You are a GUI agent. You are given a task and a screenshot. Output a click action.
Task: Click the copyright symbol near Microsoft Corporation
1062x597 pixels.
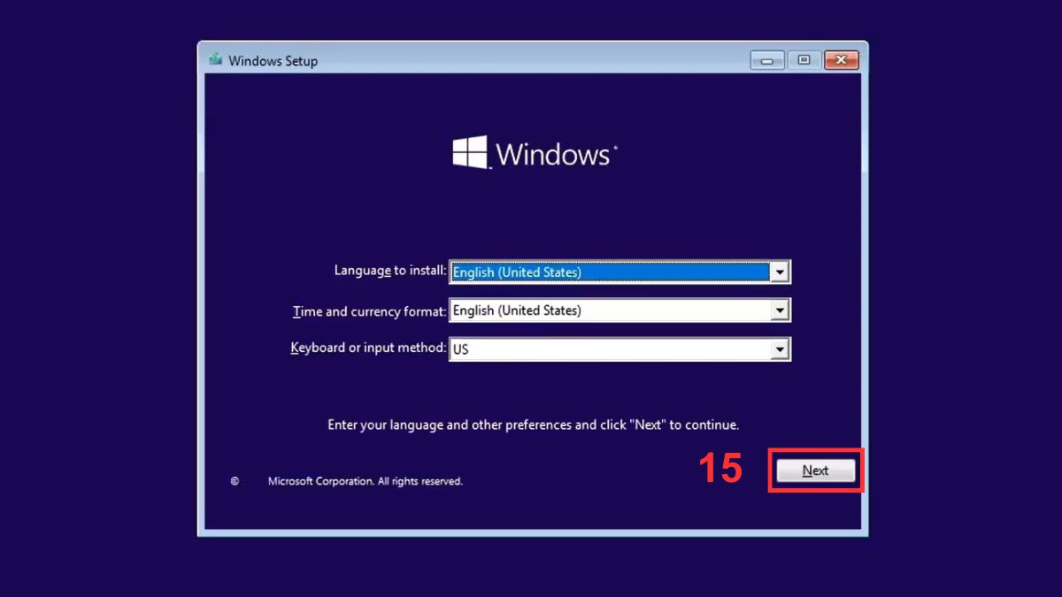click(x=235, y=480)
